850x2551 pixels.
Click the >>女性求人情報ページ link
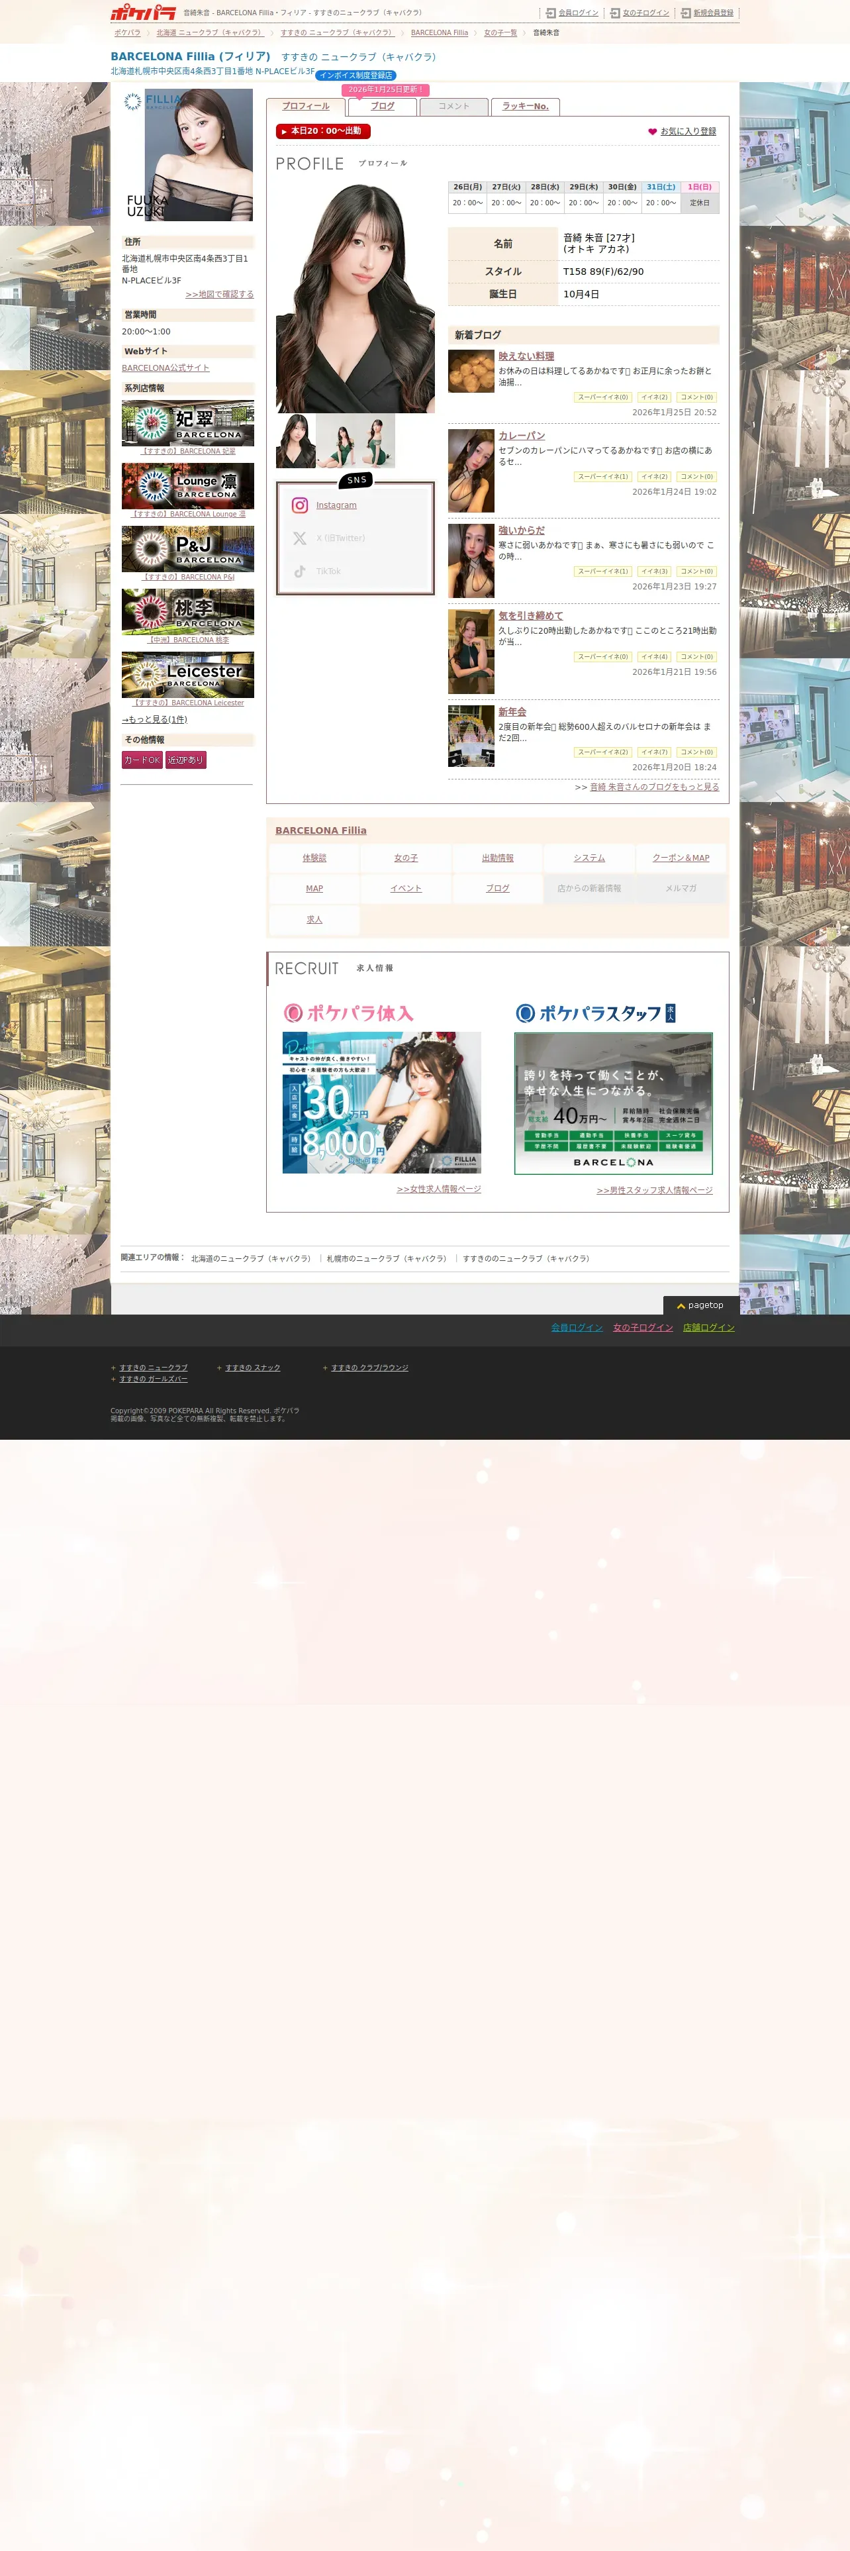(x=440, y=1188)
